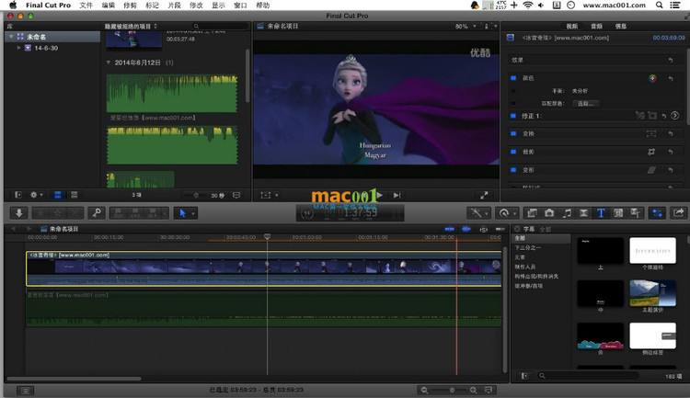Adjust the browser clip duration slider
Viewport: 690px width, 398px height.
pyautogui.click(x=196, y=195)
